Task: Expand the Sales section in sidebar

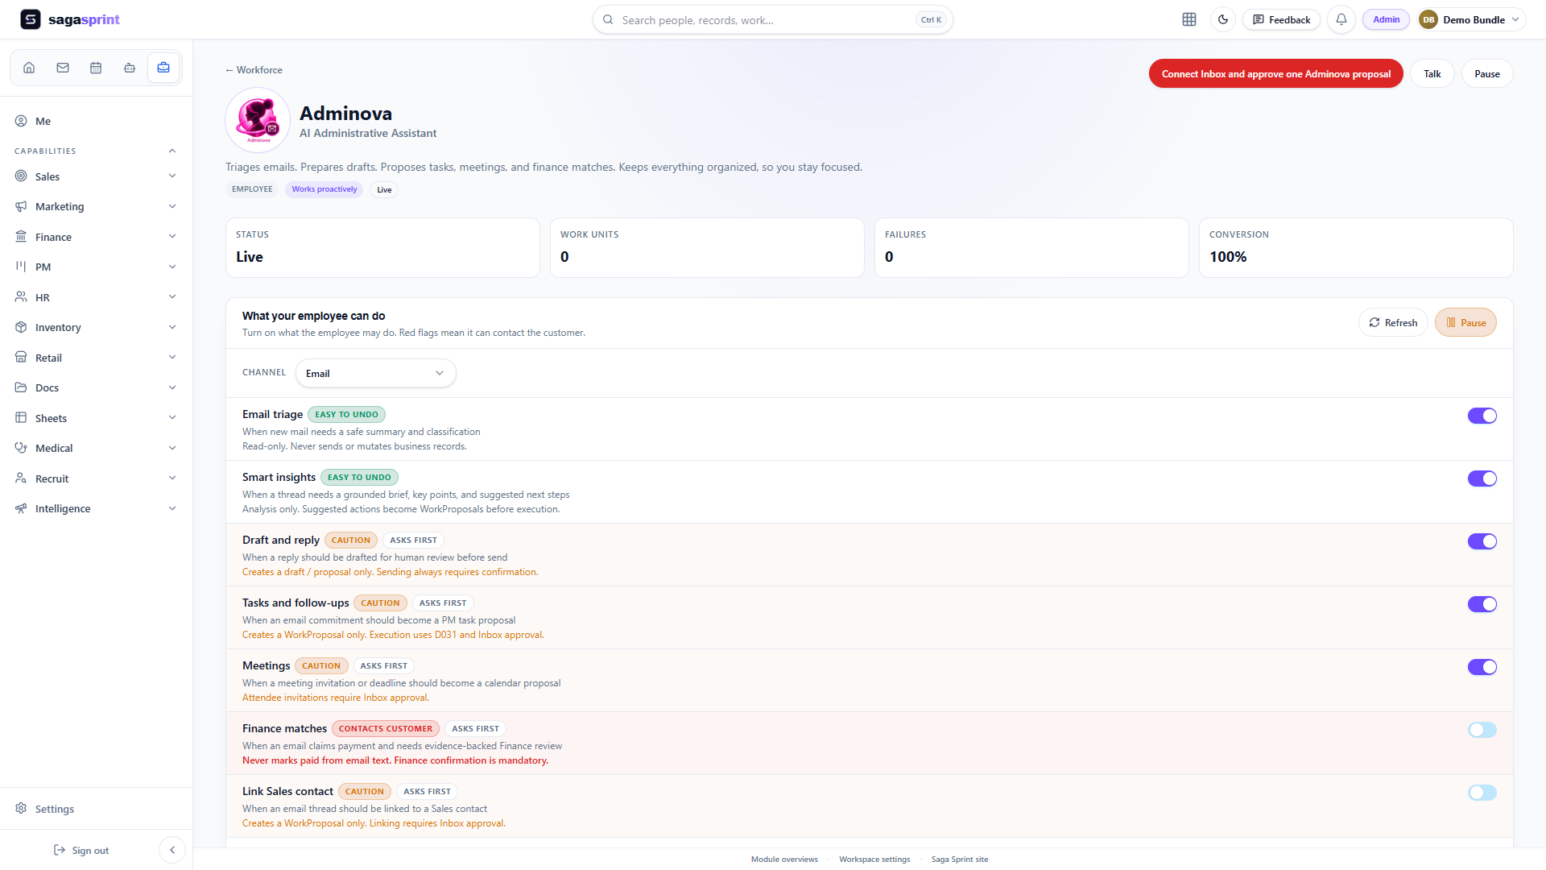Action: tap(96, 176)
